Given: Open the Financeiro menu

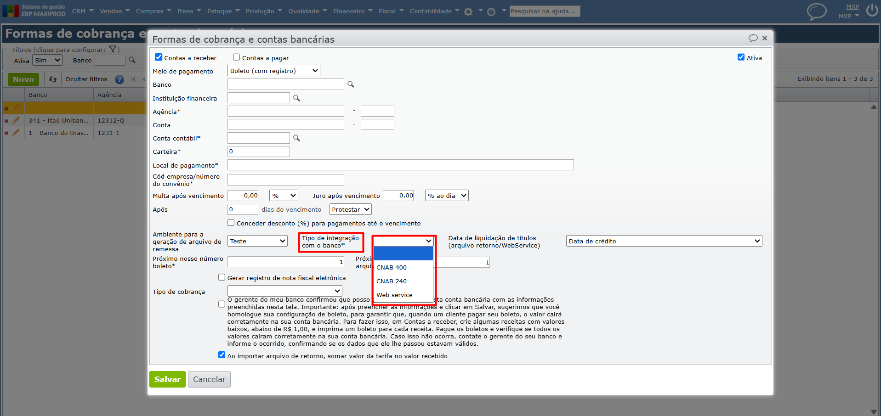Looking at the screenshot, I should pos(352,11).
